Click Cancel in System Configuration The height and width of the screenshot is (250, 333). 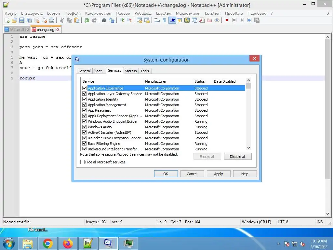(x=192, y=174)
